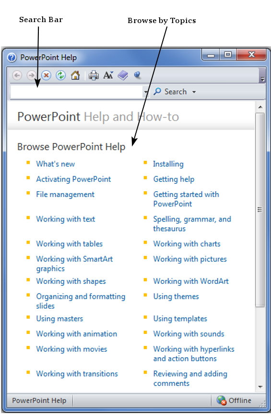271x416 pixels.
Task: Open Working with animation topic
Action: [x=77, y=334]
